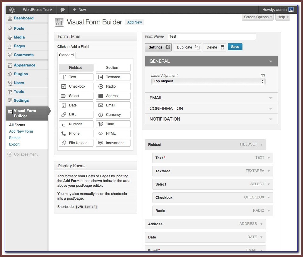Open the comments bubble icon in admin bar
Viewport: 303px width, 257px height.
[x=62, y=9]
